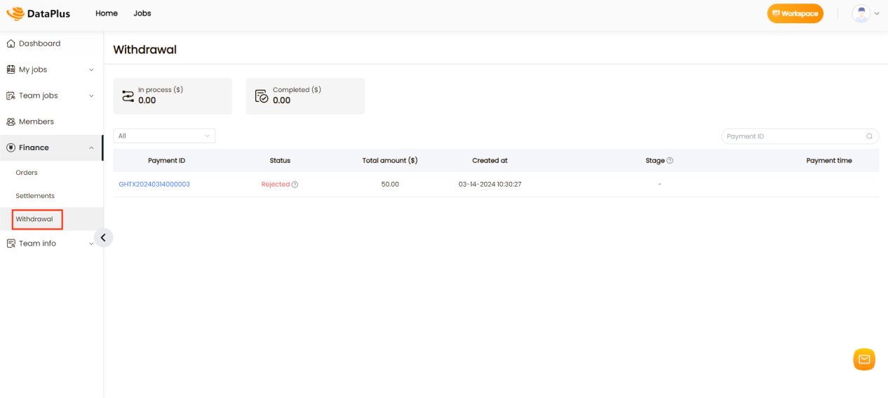Click the Payment time column header
This screenshot has width=888, height=398.
(x=829, y=161)
